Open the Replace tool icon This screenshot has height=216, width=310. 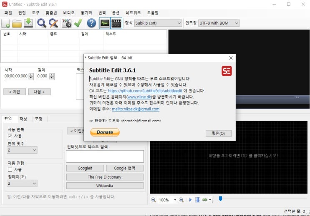[x=53, y=23]
